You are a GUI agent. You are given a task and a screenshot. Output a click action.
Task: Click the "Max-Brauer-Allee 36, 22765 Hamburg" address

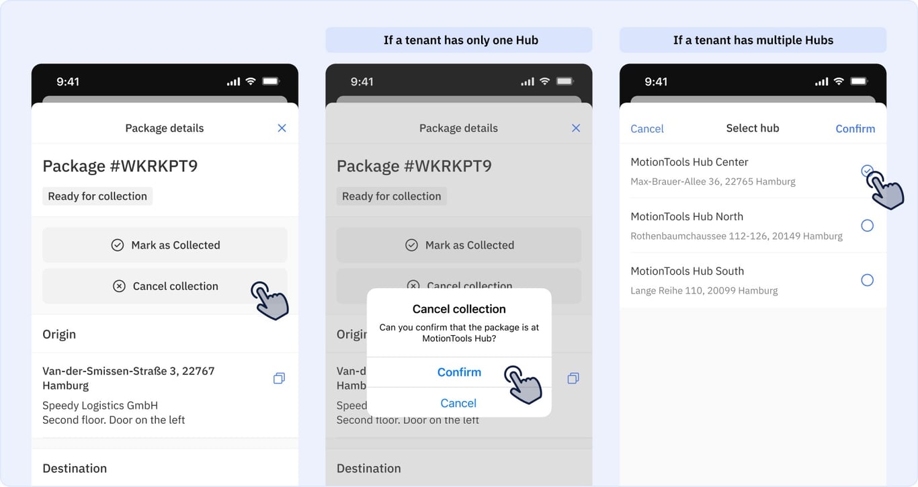coord(713,181)
